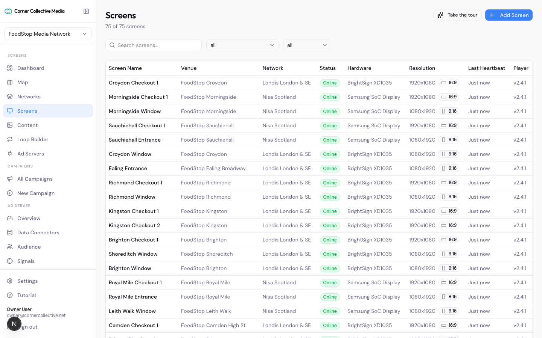Image resolution: width=542 pixels, height=338 pixels.
Task: Click the Loop Builder repeat icon
Action: pyautogui.click(x=10, y=139)
